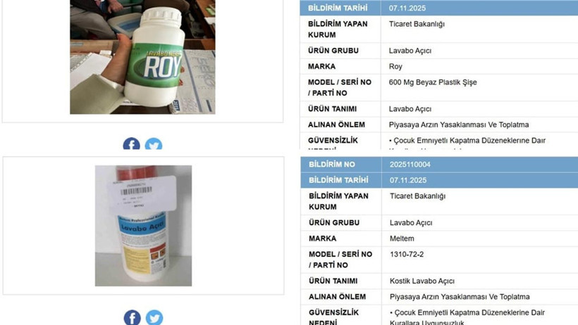
Task: Select notification number 2025110004
Action: tap(410, 165)
